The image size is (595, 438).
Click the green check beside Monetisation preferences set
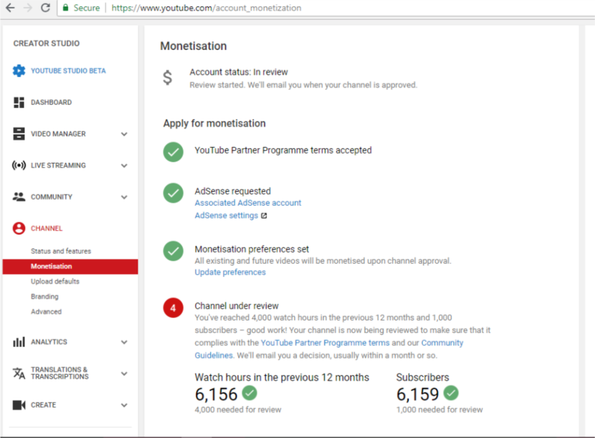point(173,251)
